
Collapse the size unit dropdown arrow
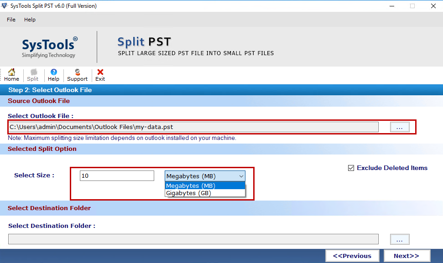point(241,176)
